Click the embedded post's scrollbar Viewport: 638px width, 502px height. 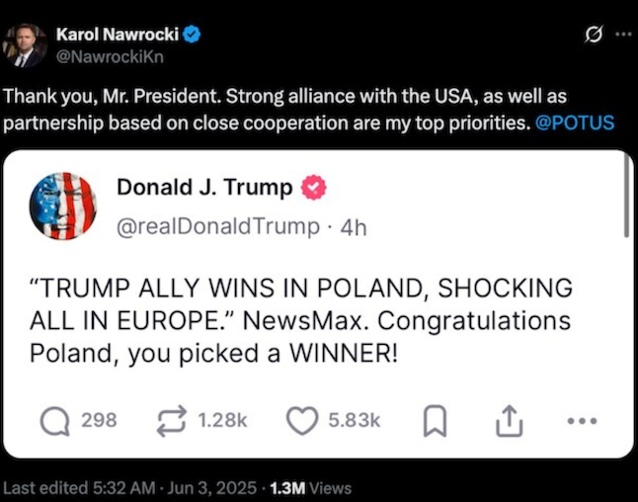[626, 202]
